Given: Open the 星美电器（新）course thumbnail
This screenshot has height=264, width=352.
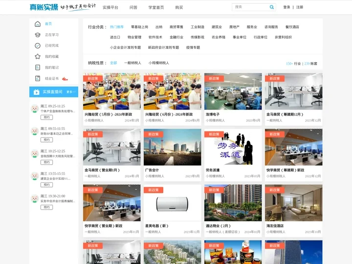Looking at the screenshot, I should point(173,203).
